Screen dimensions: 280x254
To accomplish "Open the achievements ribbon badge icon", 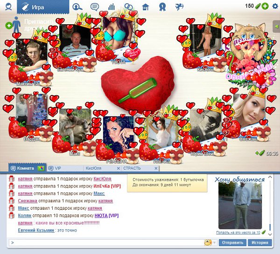I will pos(162,7).
